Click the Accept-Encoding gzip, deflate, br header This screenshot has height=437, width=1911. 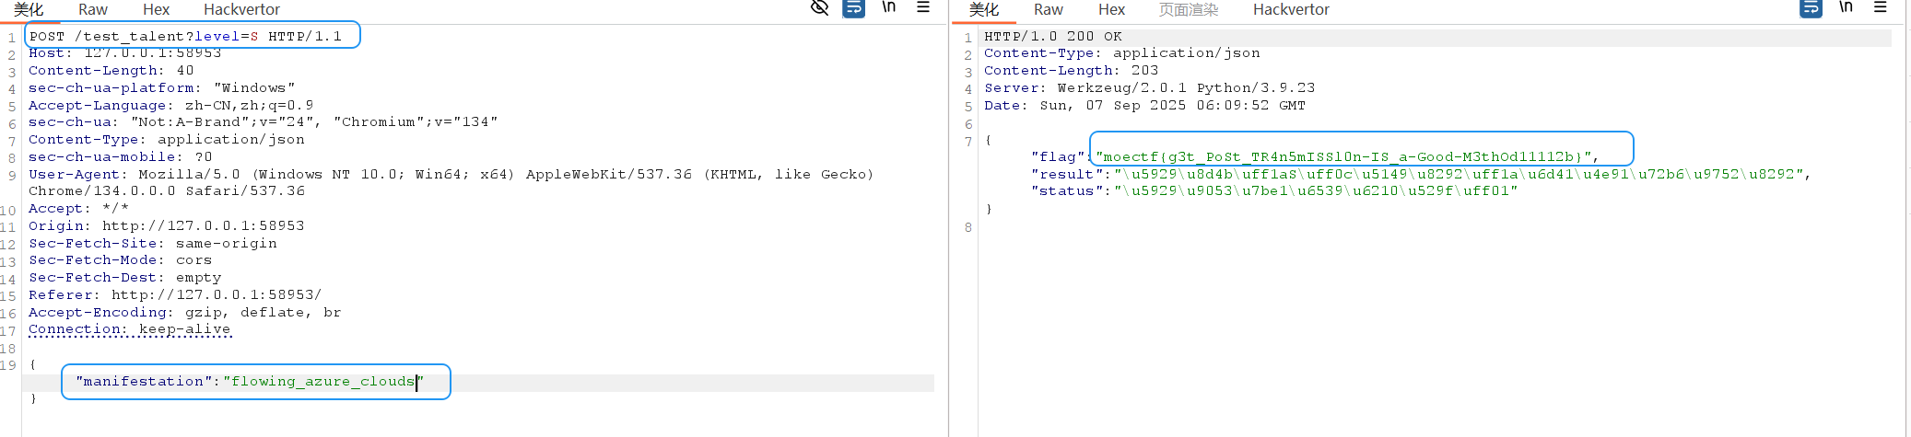tap(184, 313)
